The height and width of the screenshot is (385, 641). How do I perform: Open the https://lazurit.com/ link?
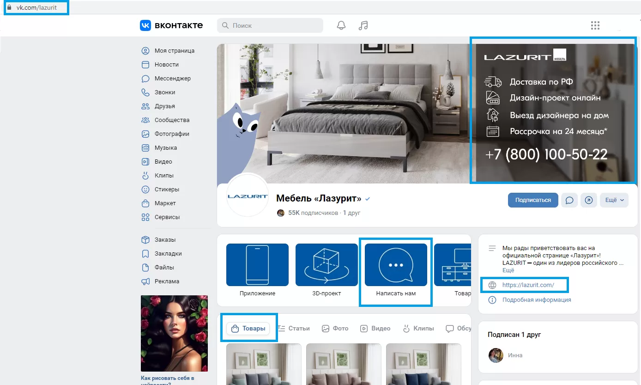tap(528, 285)
